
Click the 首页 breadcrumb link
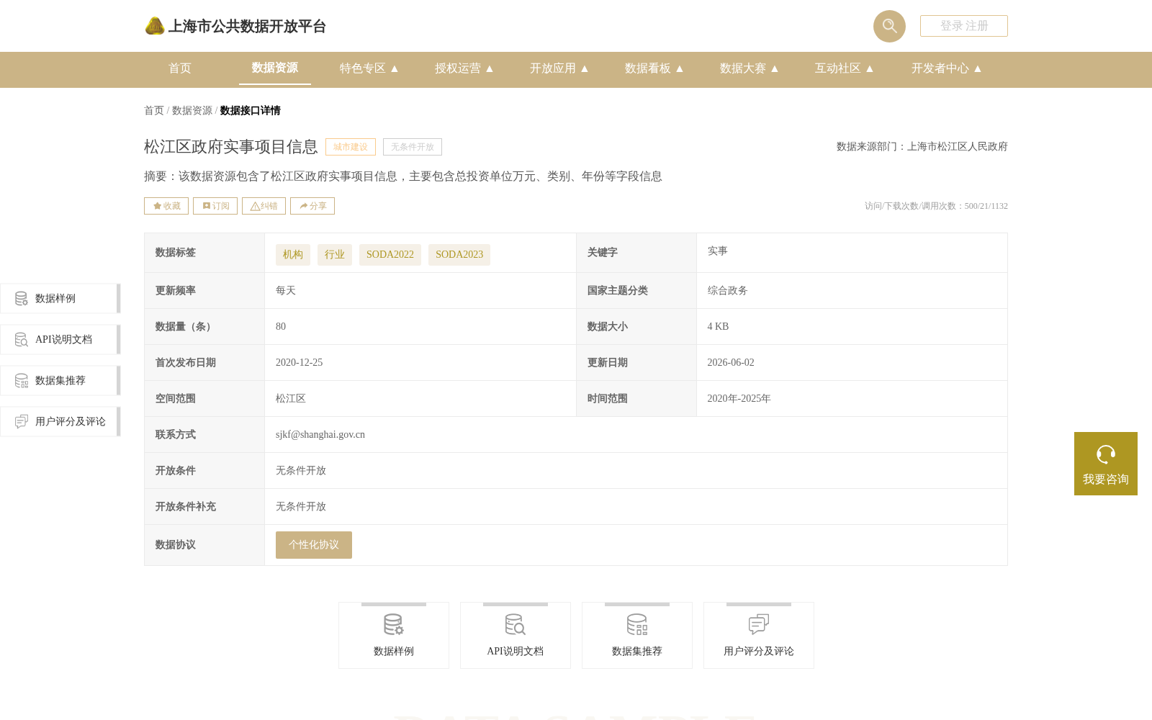tap(154, 110)
